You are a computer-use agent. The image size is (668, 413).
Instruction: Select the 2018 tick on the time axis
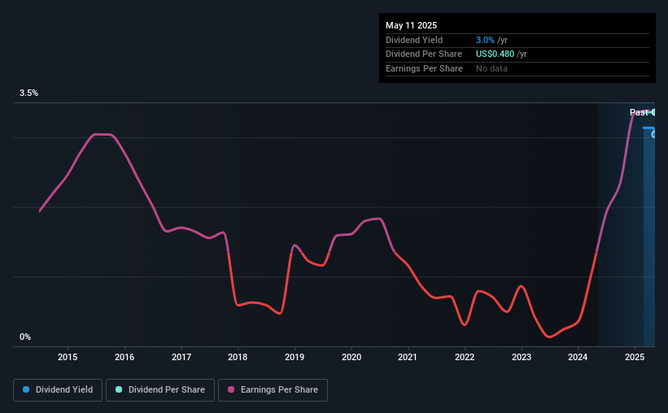pos(238,357)
